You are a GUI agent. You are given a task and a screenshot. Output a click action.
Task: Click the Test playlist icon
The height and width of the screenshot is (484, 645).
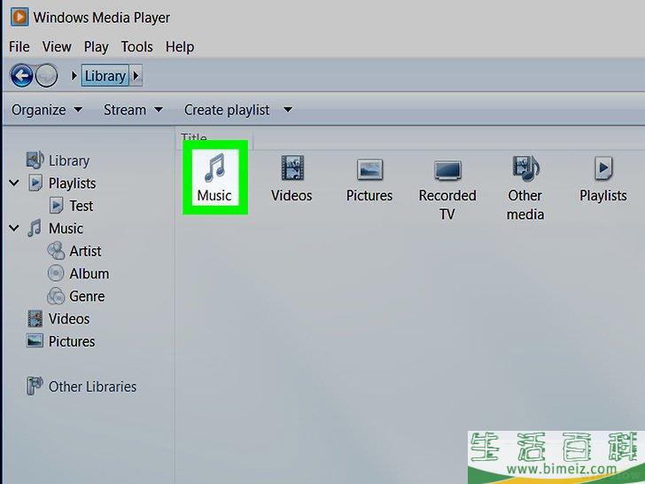56,206
